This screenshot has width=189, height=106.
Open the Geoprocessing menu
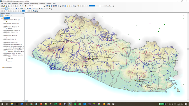(34, 3)
